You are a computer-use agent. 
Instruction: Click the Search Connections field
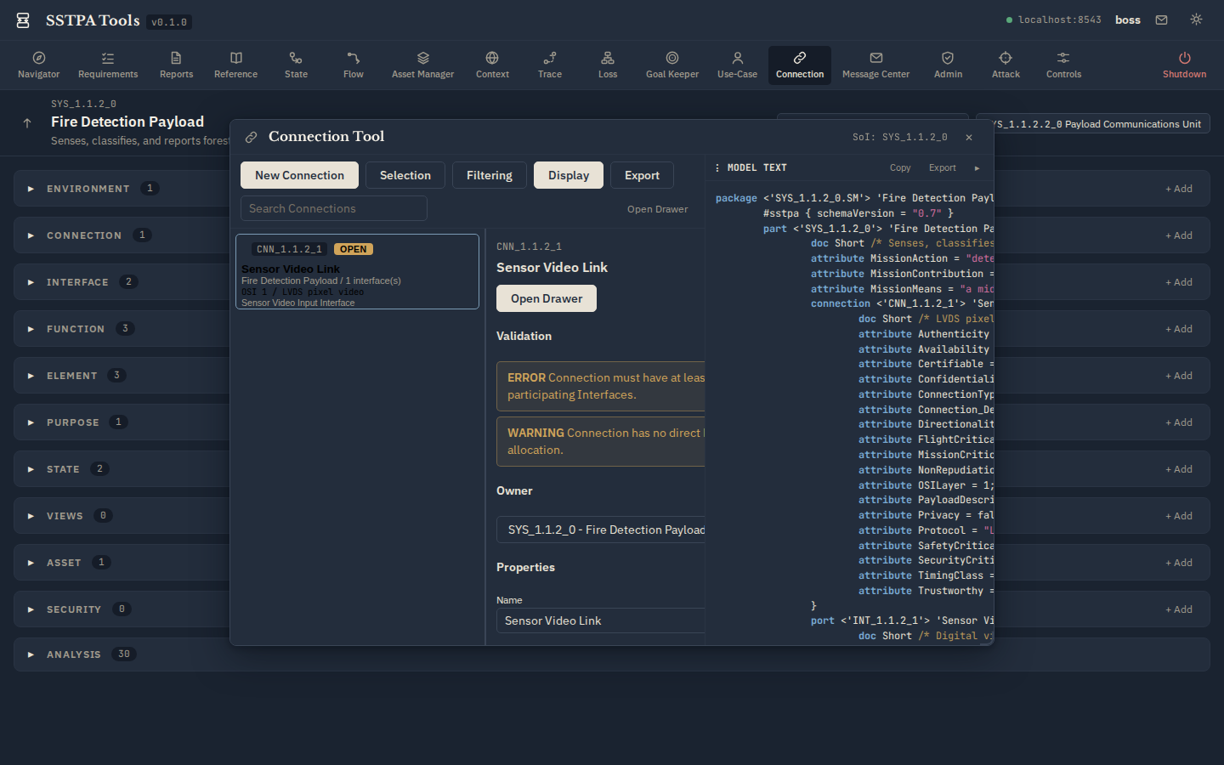coord(333,208)
